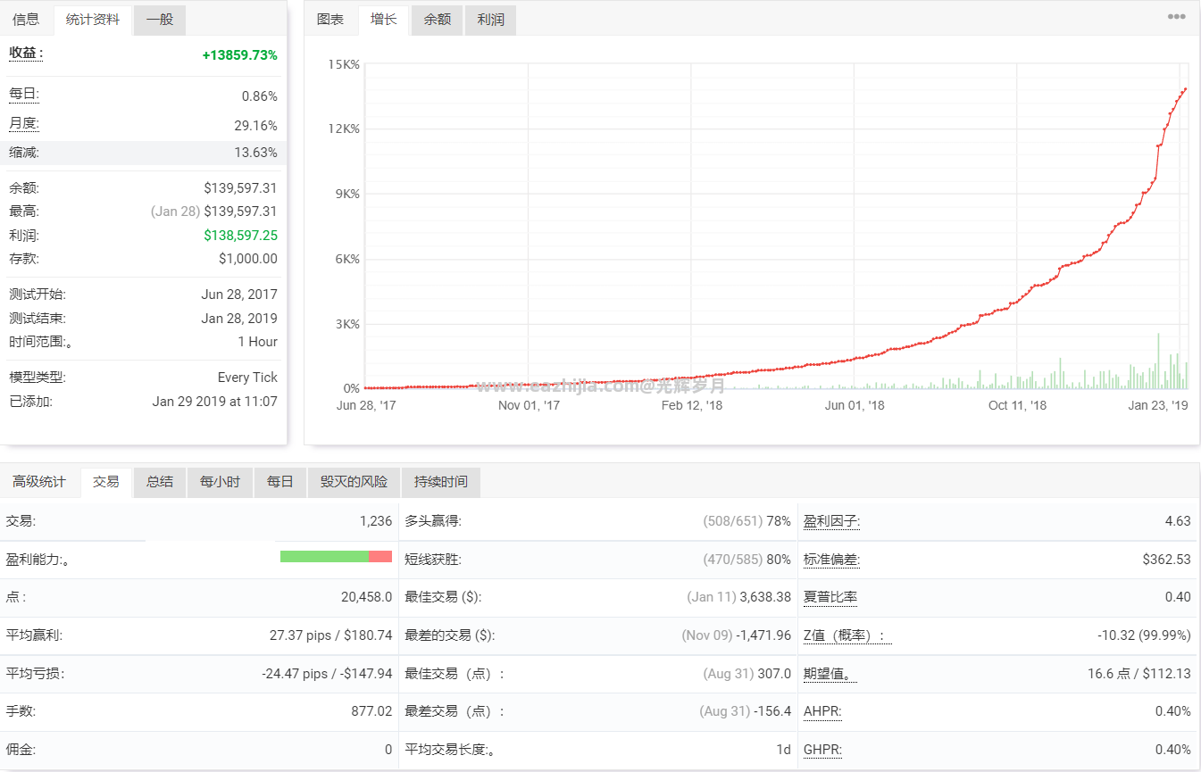Select the 持续时间 tab
1201x772 pixels.
(x=440, y=482)
